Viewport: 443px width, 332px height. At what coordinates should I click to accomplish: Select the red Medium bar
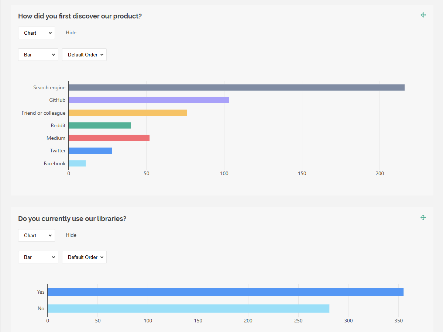pos(109,138)
